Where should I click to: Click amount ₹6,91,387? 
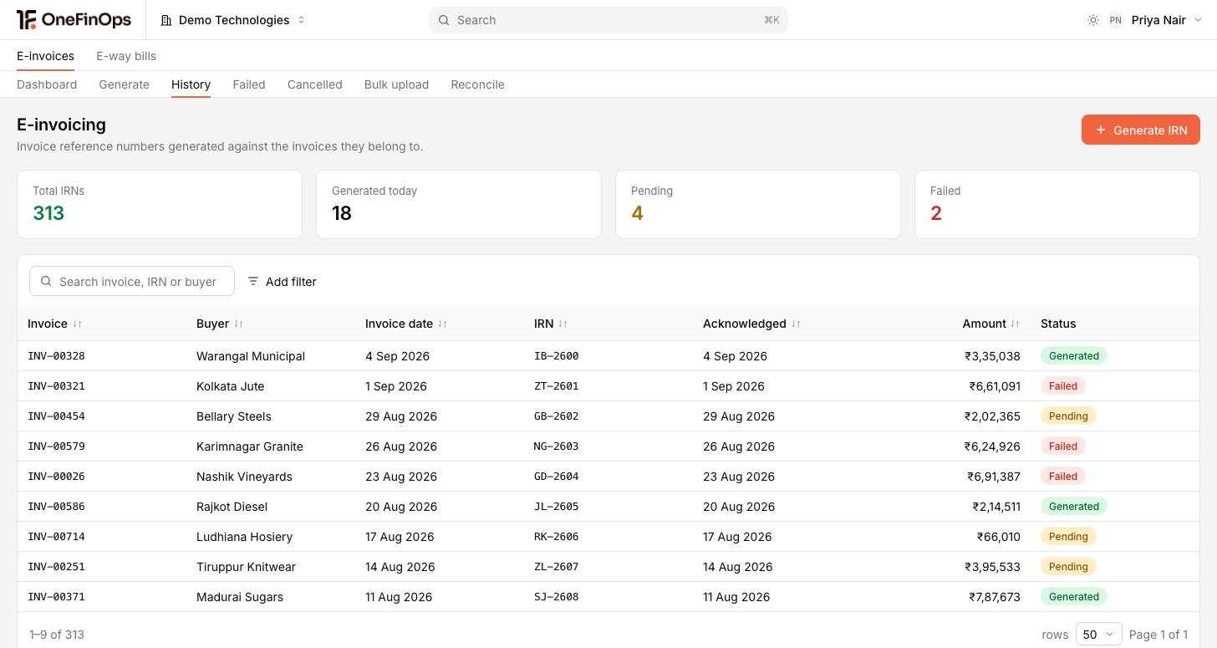click(x=992, y=477)
